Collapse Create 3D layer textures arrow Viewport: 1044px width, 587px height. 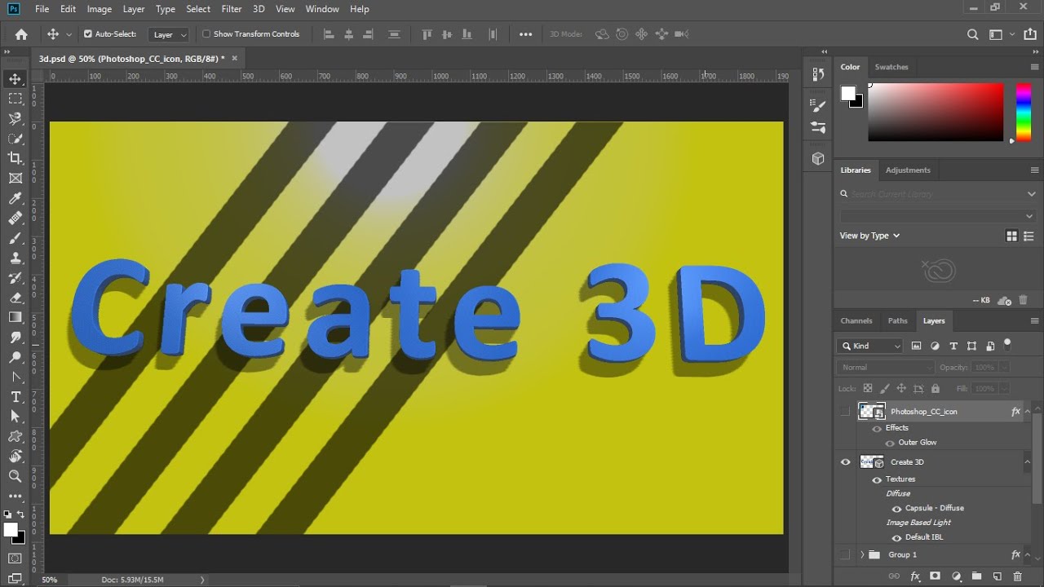(x=1027, y=462)
